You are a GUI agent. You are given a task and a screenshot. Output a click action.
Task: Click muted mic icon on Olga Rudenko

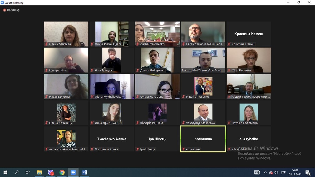(x=229, y=71)
